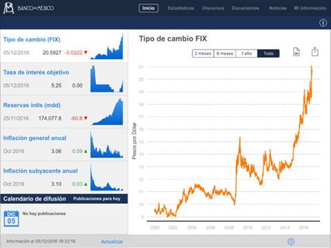
Task: Click the Tipo de cambio FIX chart title
Action: (173, 39)
